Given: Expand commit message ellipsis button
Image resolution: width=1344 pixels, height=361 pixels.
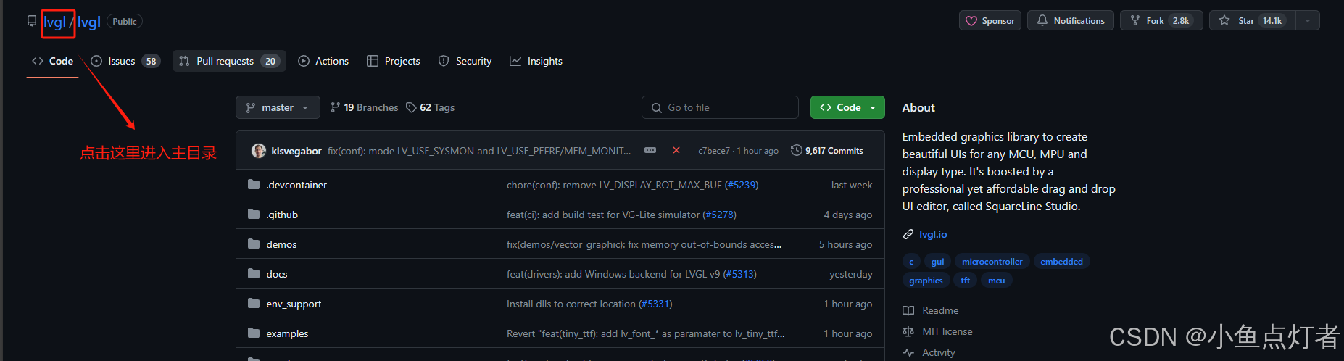Looking at the screenshot, I should tap(650, 151).
